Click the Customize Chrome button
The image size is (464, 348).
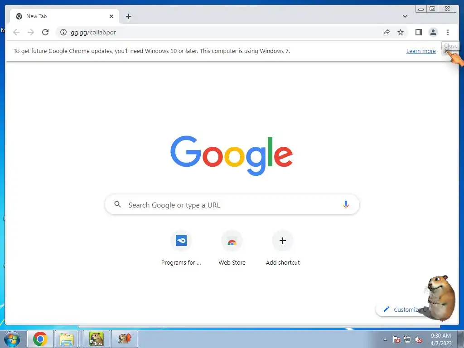406,309
